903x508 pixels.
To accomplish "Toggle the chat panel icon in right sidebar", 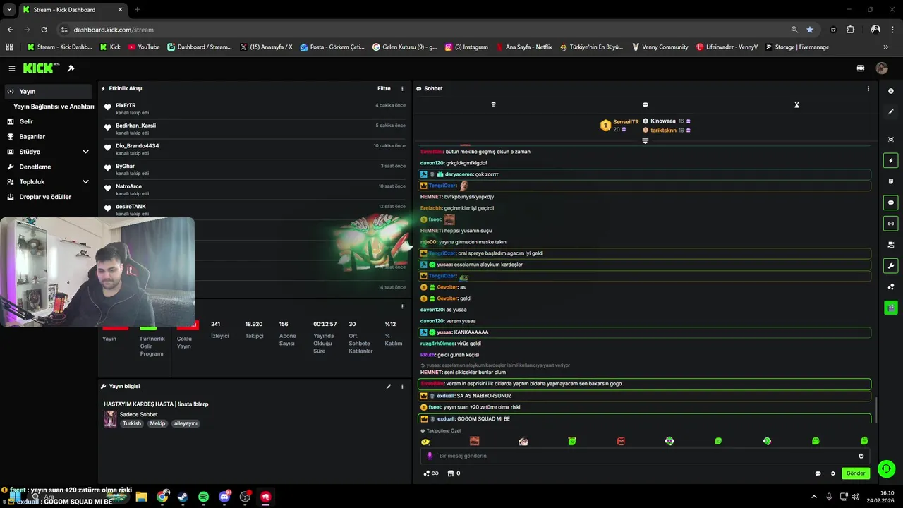I will coord(891,202).
